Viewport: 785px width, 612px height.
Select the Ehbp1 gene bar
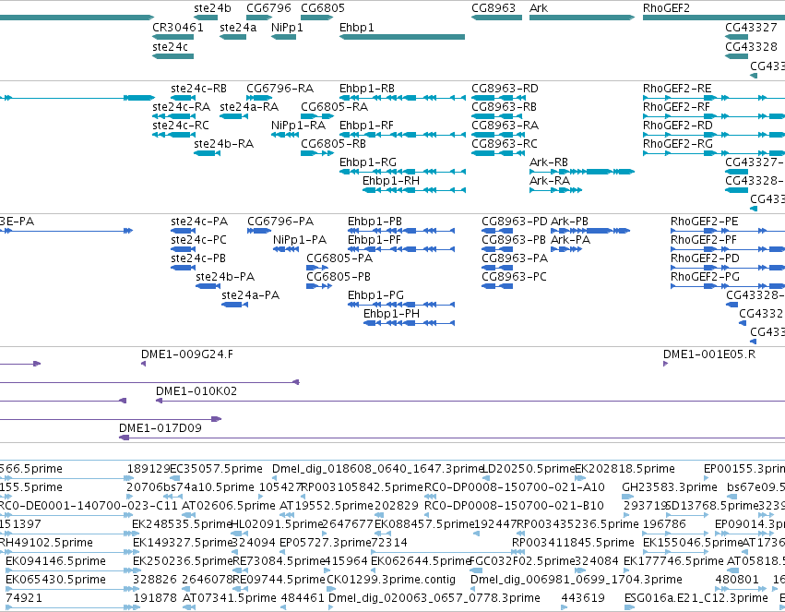coord(402,37)
